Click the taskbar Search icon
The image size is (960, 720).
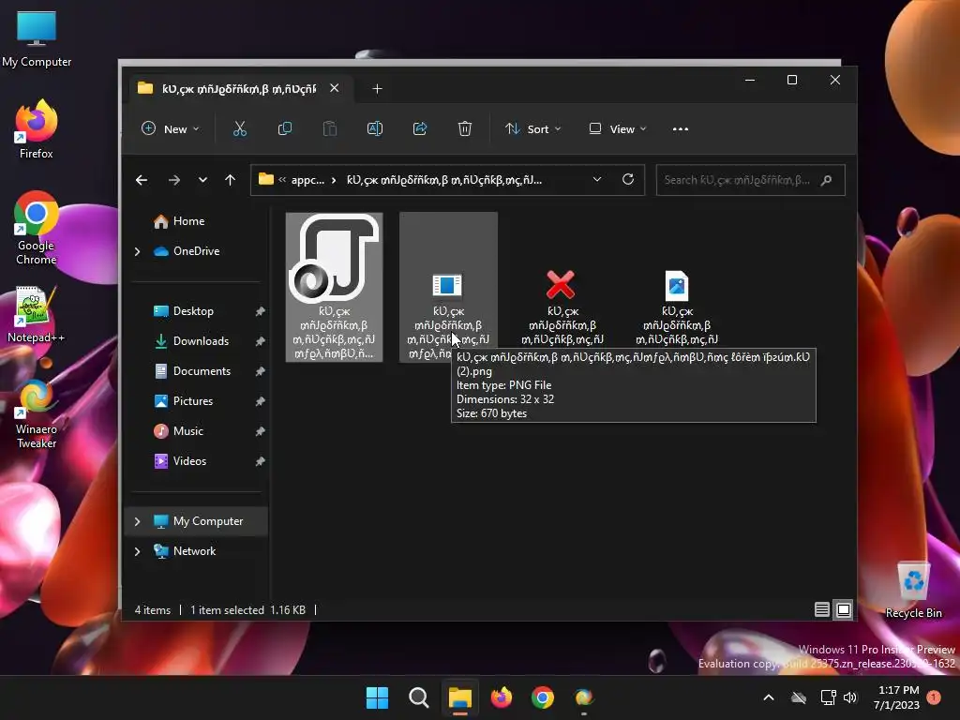coord(419,697)
